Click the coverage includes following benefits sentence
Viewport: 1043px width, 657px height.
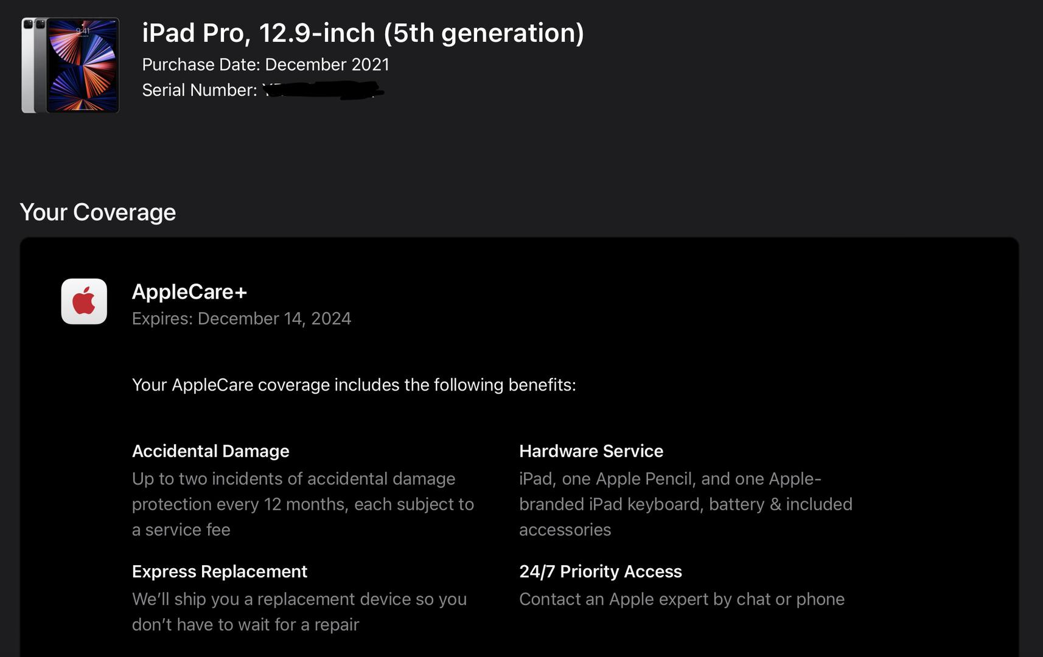[x=354, y=385]
